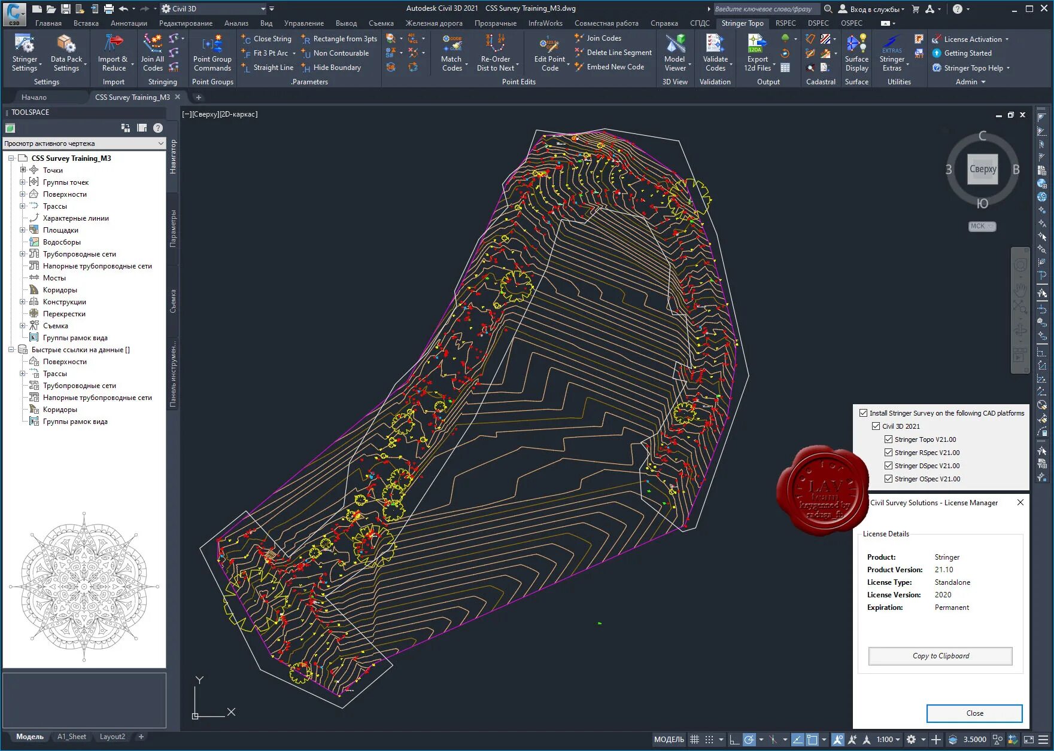Open the Getting Started guide
Screen dimensions: 1054x751
(x=962, y=53)
